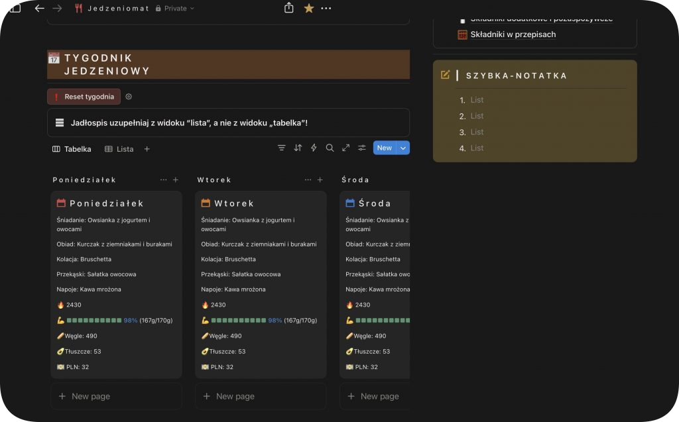Open database in full page via expand icon
The height and width of the screenshot is (422, 679).
click(345, 148)
